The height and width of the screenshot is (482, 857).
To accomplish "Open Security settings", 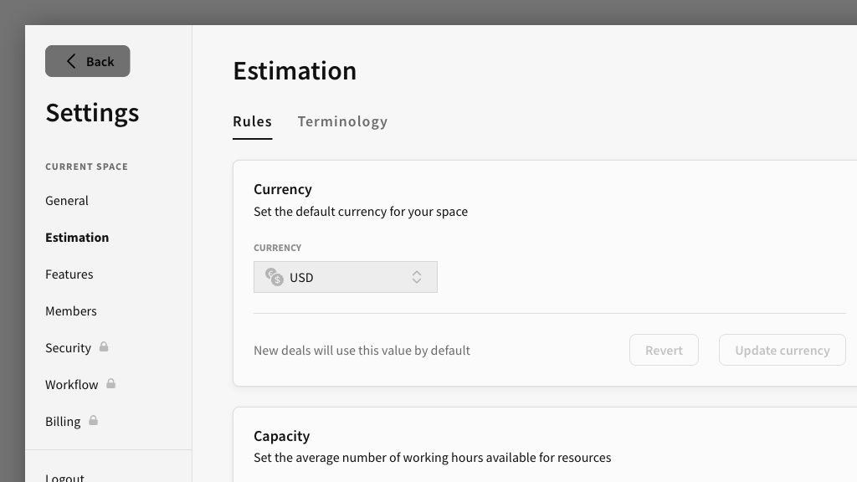I will pyautogui.click(x=68, y=348).
